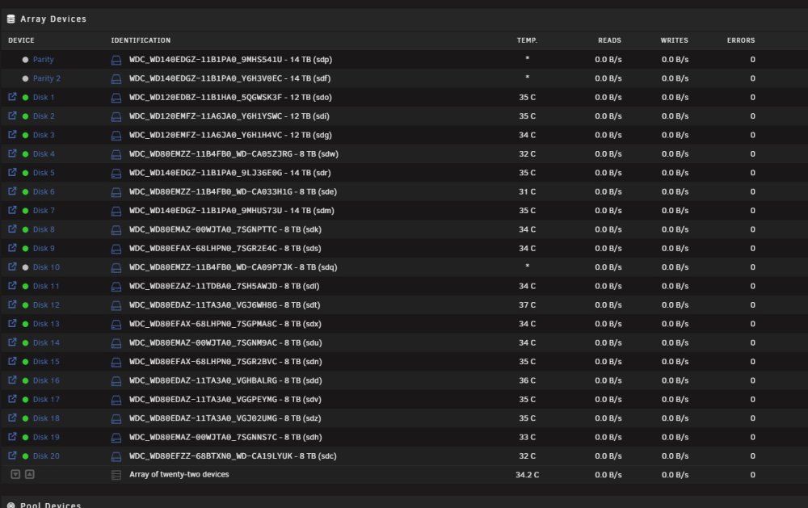Click the array summary list icon
Screen dimensions: 808x508
click(x=116, y=475)
